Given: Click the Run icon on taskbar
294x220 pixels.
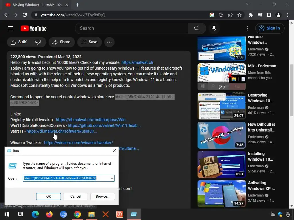Looking at the screenshot, I should [134, 214].
